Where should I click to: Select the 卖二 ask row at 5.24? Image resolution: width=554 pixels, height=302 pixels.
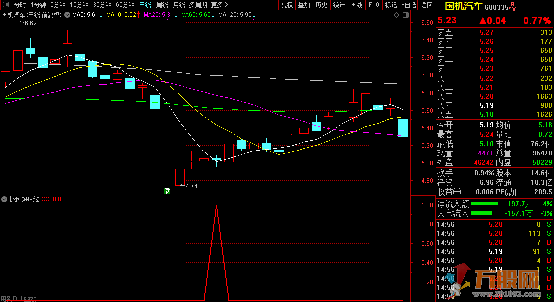495,59
